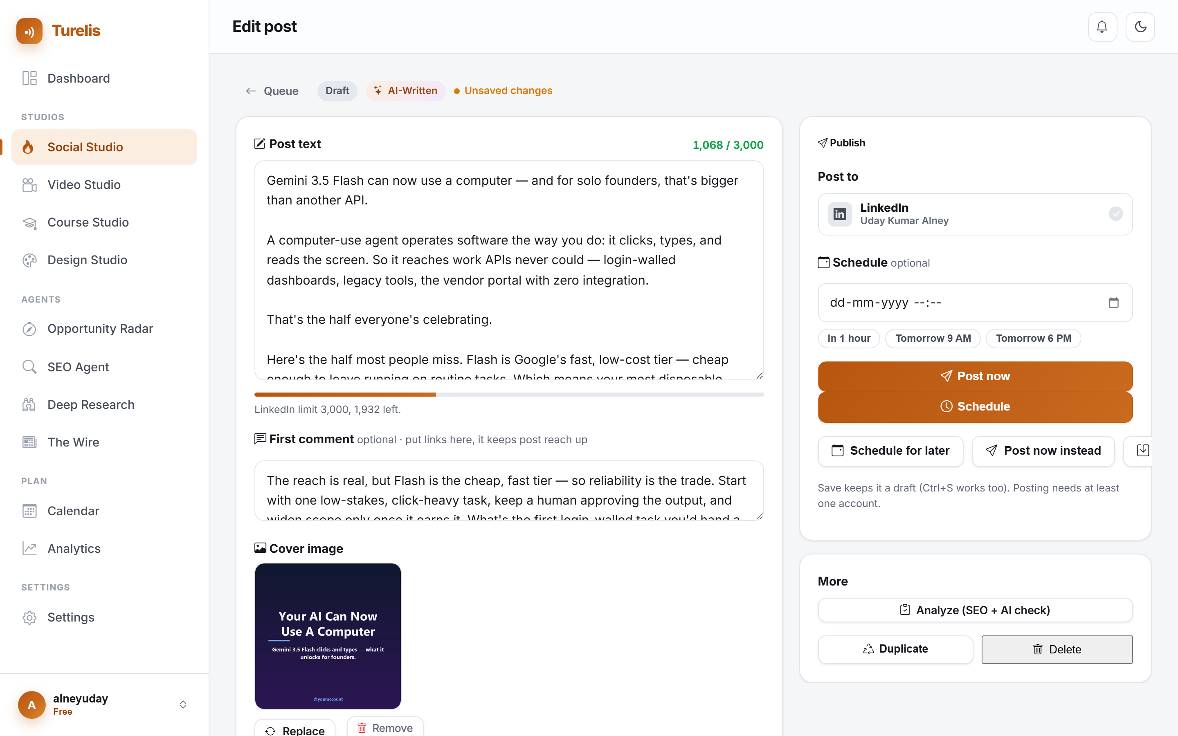Open Design Studio
The image size is (1178, 736).
point(104,260)
